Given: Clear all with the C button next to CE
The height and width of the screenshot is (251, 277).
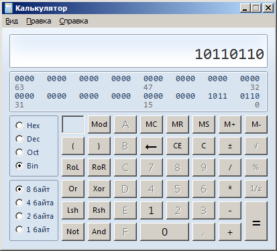Looking at the screenshot, I should click(204, 146).
